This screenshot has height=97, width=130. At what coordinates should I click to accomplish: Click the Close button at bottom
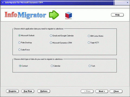click(116, 91)
